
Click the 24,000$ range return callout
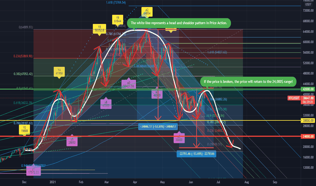click(x=248, y=82)
